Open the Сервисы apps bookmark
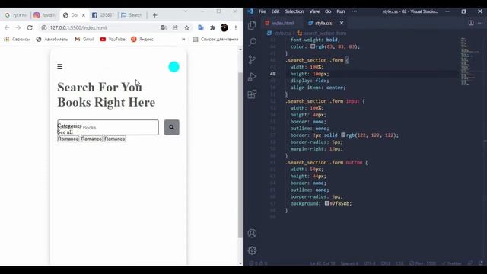 (17, 39)
